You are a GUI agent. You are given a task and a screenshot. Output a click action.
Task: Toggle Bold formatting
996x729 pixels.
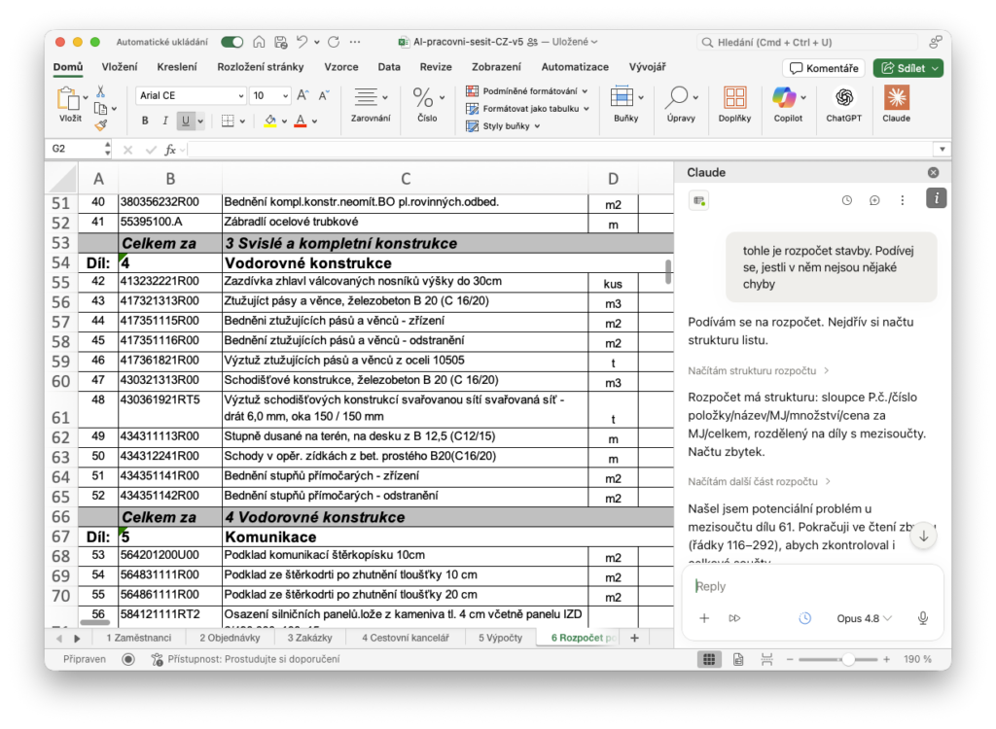(145, 121)
